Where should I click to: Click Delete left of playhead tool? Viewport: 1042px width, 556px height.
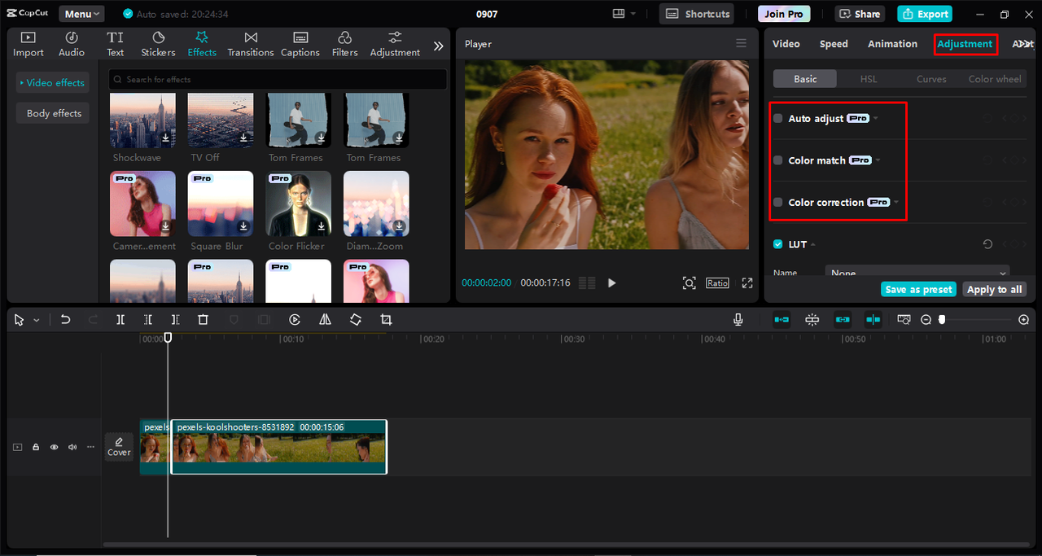147,320
